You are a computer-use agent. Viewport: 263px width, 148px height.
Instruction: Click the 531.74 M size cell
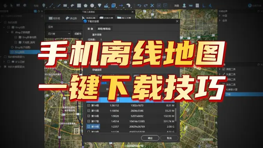point(169,121)
